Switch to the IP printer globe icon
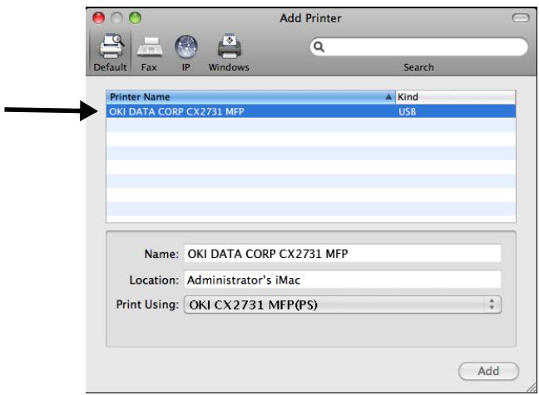The width and height of the screenshot is (539, 395). pyautogui.click(x=186, y=46)
